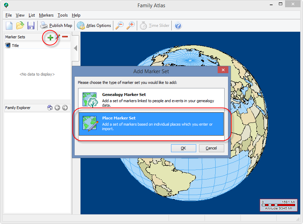The image size is (303, 224).
Task: Edit marker set with pencil icon
Action: click(x=58, y=37)
